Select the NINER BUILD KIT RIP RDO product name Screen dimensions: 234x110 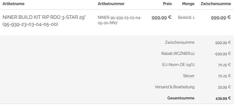coord(44,21)
